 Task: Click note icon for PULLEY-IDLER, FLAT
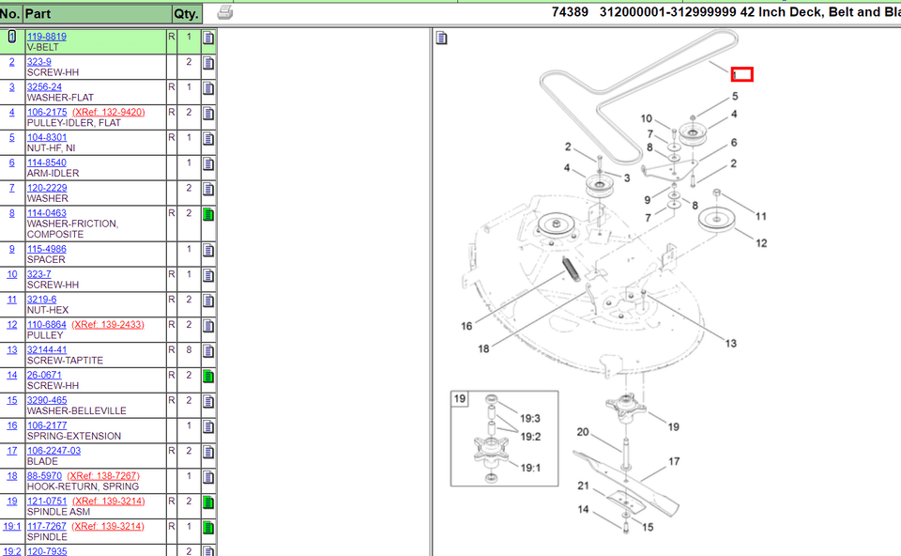[x=208, y=114]
